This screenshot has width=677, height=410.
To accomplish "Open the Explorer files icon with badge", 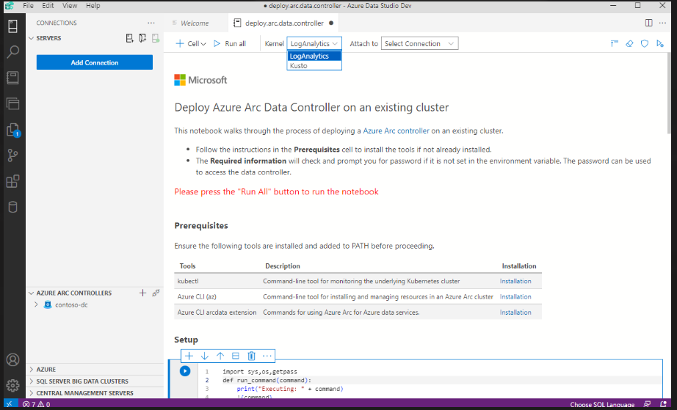I will 12,130.
